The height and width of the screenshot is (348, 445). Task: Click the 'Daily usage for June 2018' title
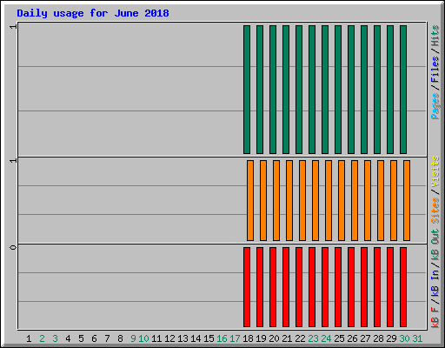(93, 13)
